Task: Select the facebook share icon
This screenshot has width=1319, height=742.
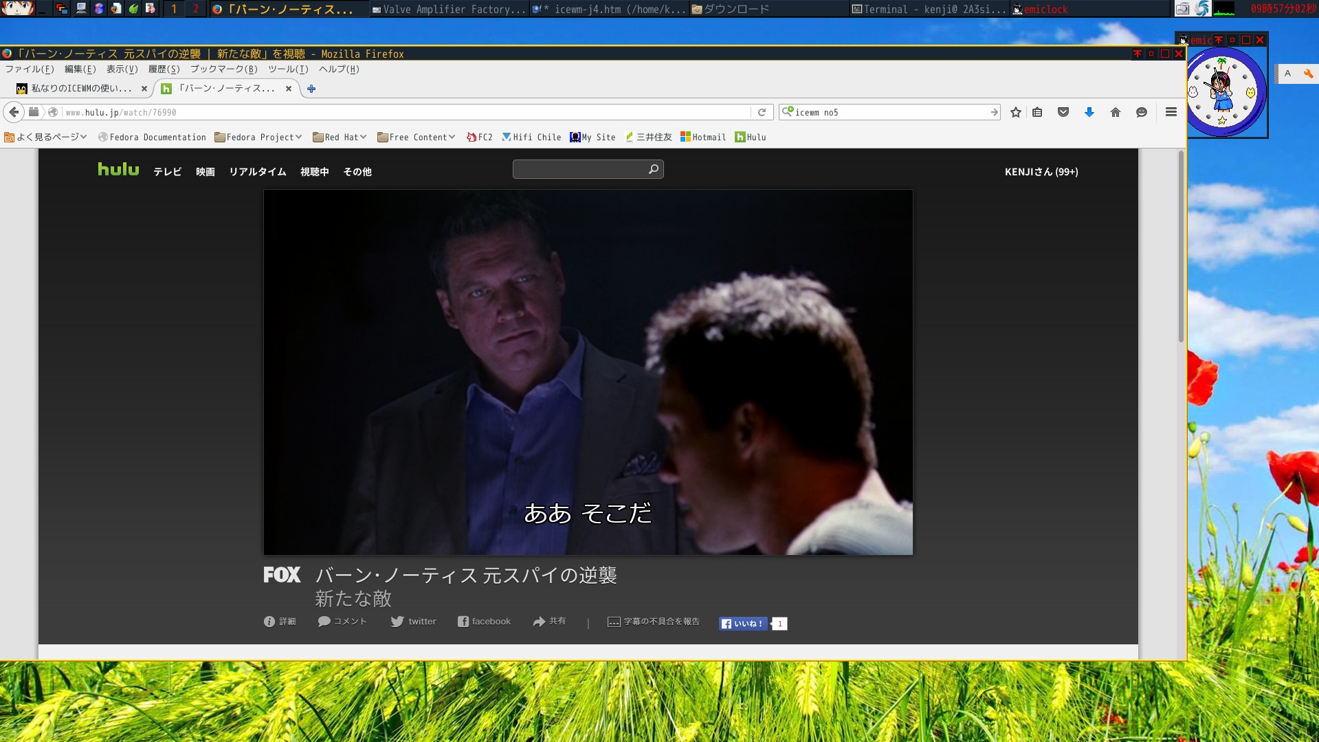Action: coord(484,621)
